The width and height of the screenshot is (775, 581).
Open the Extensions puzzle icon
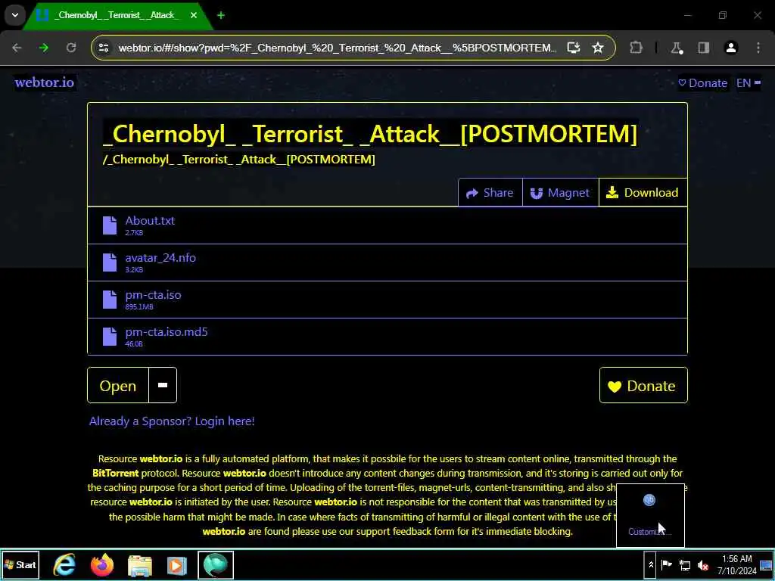coord(636,48)
